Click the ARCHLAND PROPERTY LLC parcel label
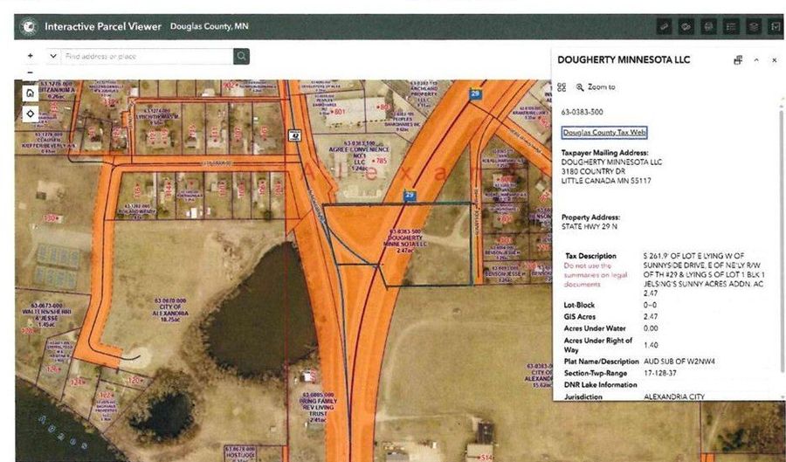Image resolution: width=786 pixels, height=462 pixels. tap(424, 94)
